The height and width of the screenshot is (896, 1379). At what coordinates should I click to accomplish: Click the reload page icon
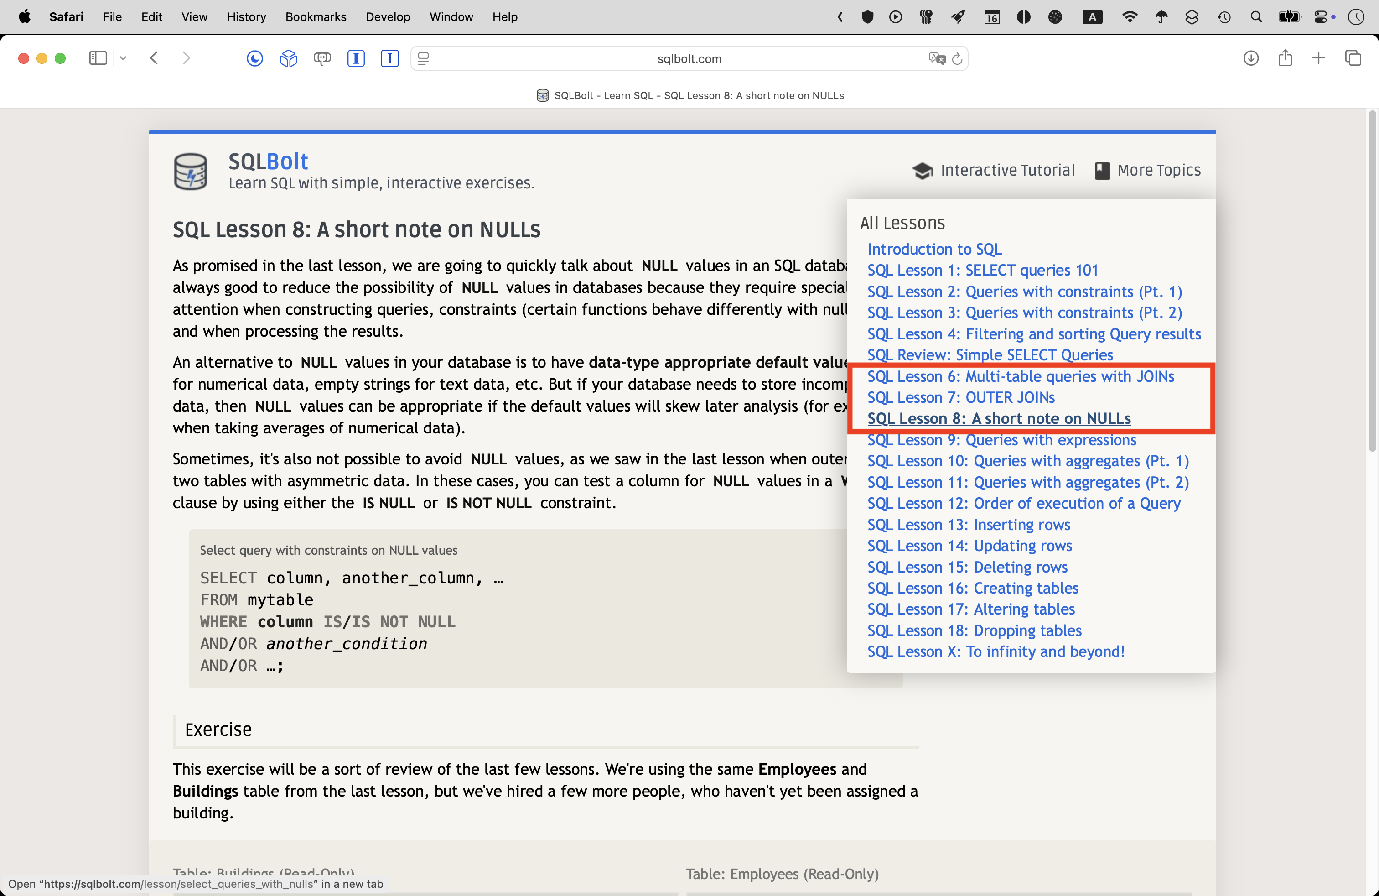(957, 58)
